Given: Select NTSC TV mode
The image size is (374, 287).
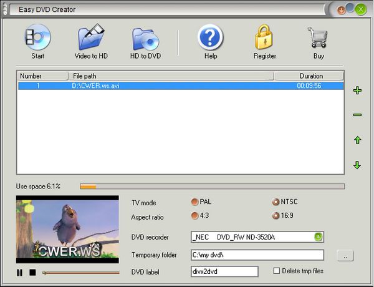Looking at the screenshot, I should tap(276, 202).
